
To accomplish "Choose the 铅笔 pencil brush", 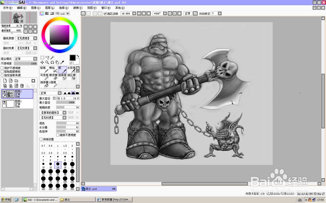I will pos(44,70).
